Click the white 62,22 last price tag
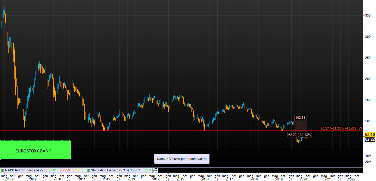Image resolution: width=376 pixels, height=181 pixels. click(369, 139)
